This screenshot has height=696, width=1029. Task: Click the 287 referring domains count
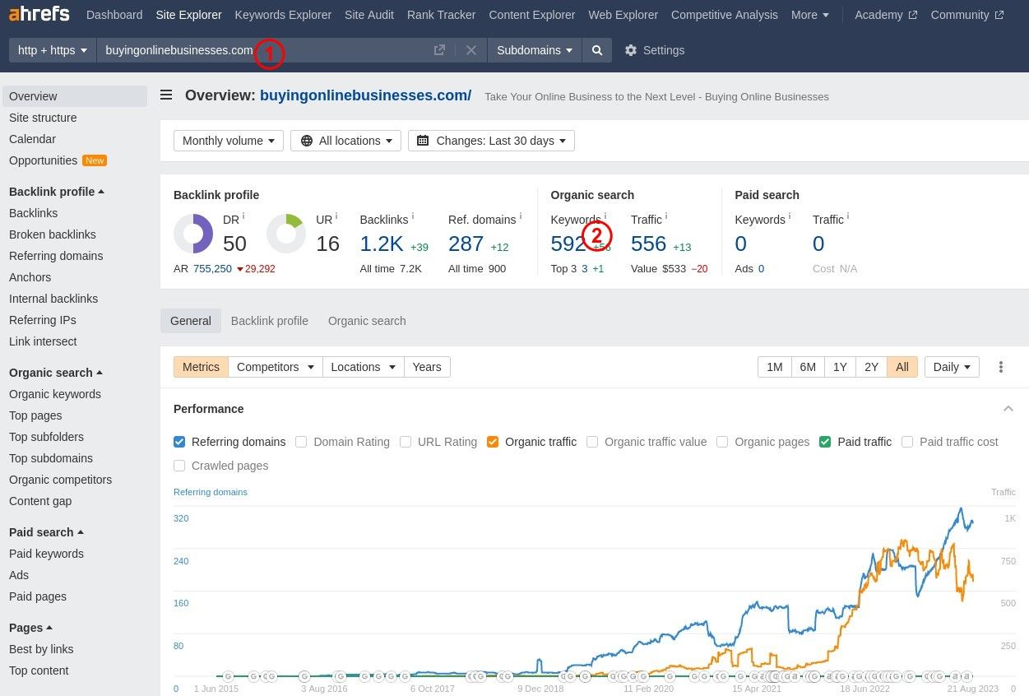(x=466, y=244)
